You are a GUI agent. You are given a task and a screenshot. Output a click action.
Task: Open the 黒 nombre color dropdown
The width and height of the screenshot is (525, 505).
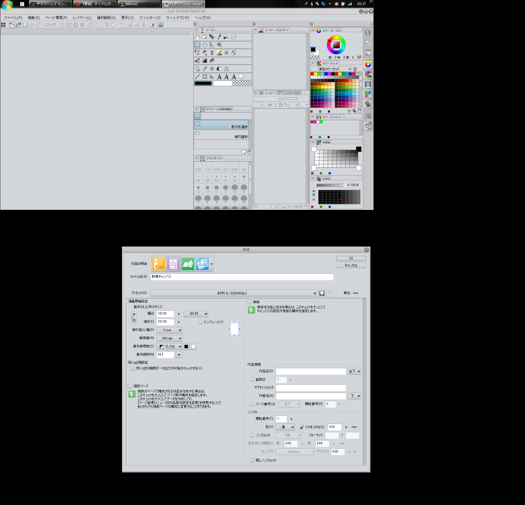pyautogui.click(x=285, y=427)
